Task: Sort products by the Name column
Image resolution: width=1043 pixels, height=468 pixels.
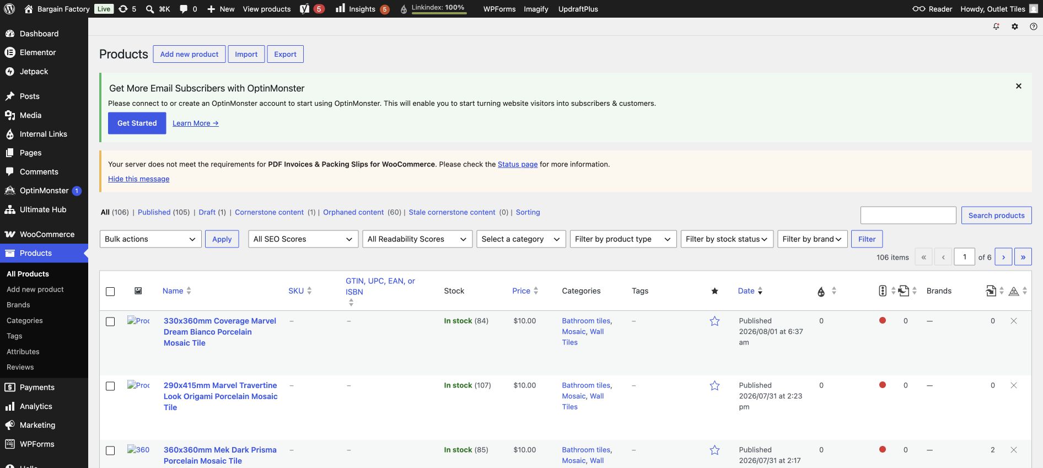Action: [176, 291]
